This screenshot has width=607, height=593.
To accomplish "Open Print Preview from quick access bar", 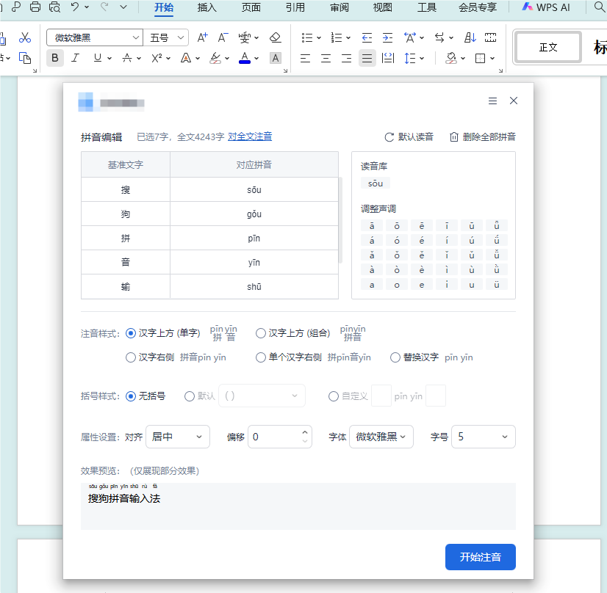I will pos(54,7).
